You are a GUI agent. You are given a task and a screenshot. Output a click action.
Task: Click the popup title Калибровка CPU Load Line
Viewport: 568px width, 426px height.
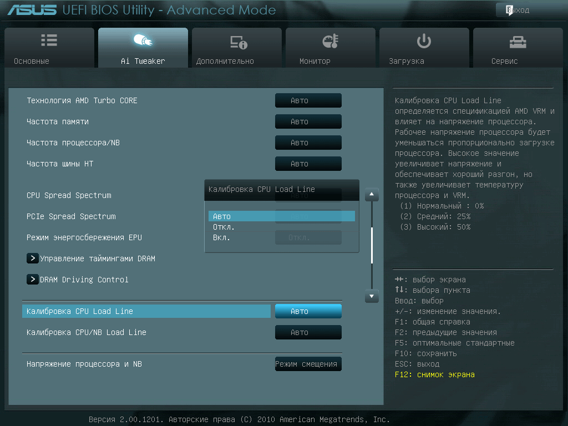[x=262, y=189]
